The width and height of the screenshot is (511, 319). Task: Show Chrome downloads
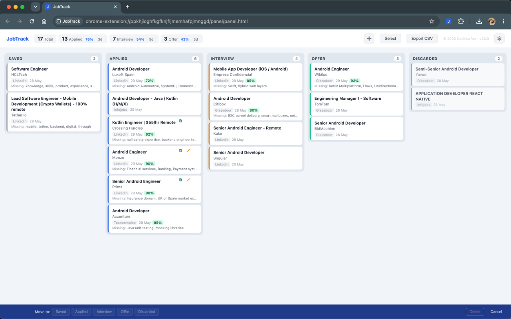479,21
